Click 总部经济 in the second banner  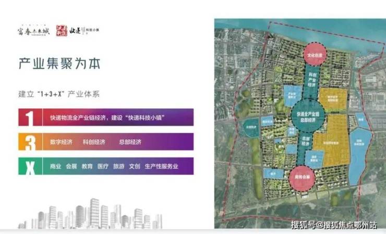click(130, 142)
